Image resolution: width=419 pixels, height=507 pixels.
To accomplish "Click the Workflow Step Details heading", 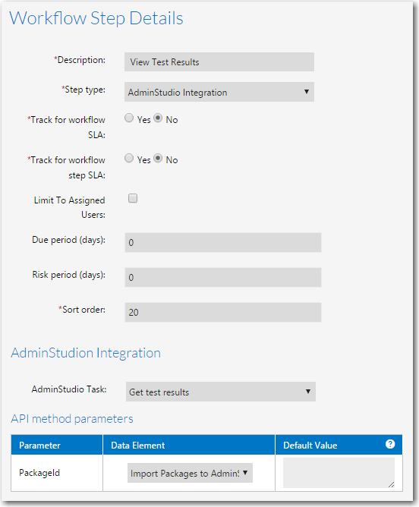I will [x=96, y=18].
